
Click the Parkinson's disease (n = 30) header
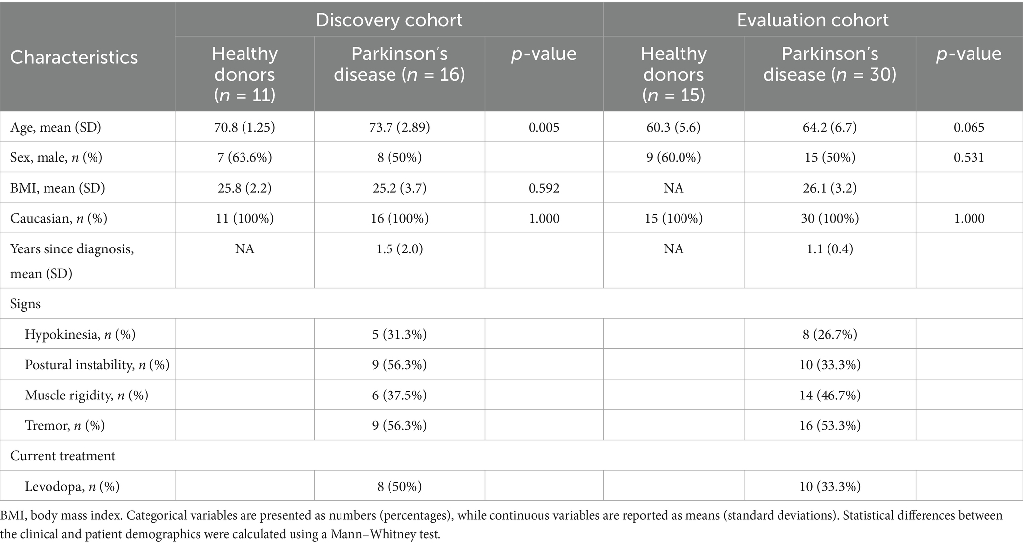pos(829,64)
